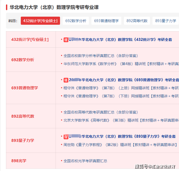The image size is (179, 171).
Task: Open 北京大学数学系《高等代数》精讲班 link
Action: click(x=121, y=120)
